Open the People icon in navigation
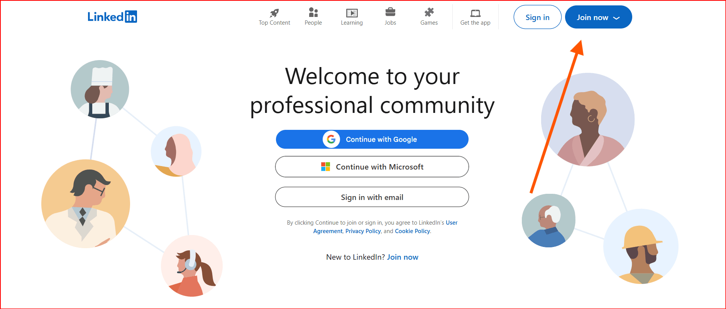Viewport: 726px width, 309px height. [x=313, y=13]
